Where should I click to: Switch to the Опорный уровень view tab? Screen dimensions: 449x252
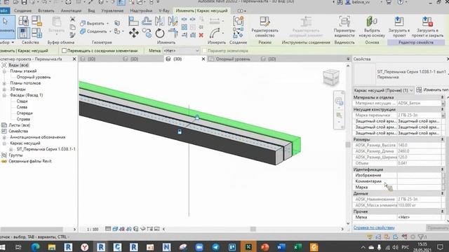(x=233, y=59)
